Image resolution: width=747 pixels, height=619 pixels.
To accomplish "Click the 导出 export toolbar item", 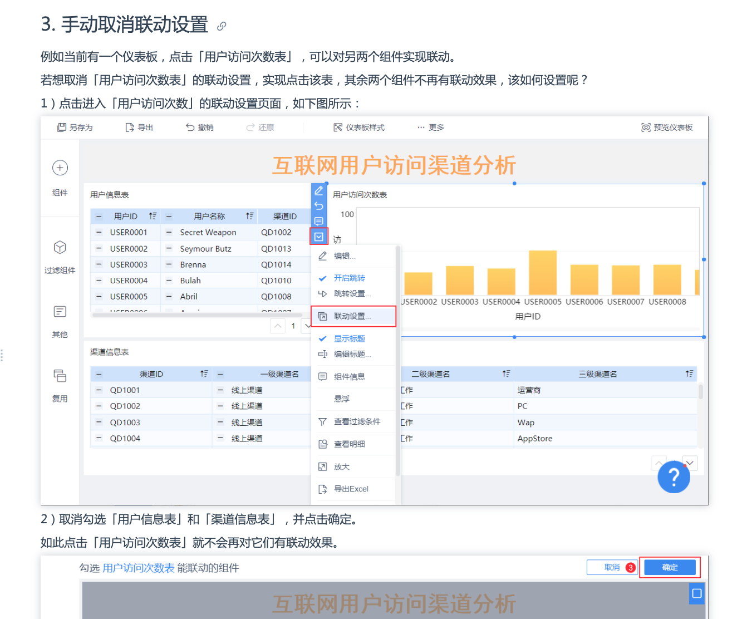I will (139, 127).
